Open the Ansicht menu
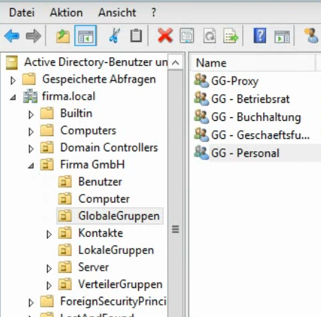 117,12
